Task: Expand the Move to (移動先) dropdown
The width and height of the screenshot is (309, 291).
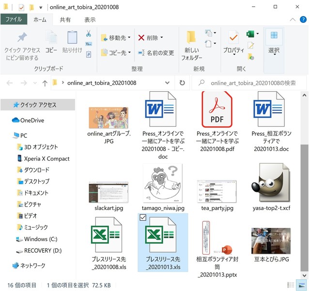Action: [116, 37]
